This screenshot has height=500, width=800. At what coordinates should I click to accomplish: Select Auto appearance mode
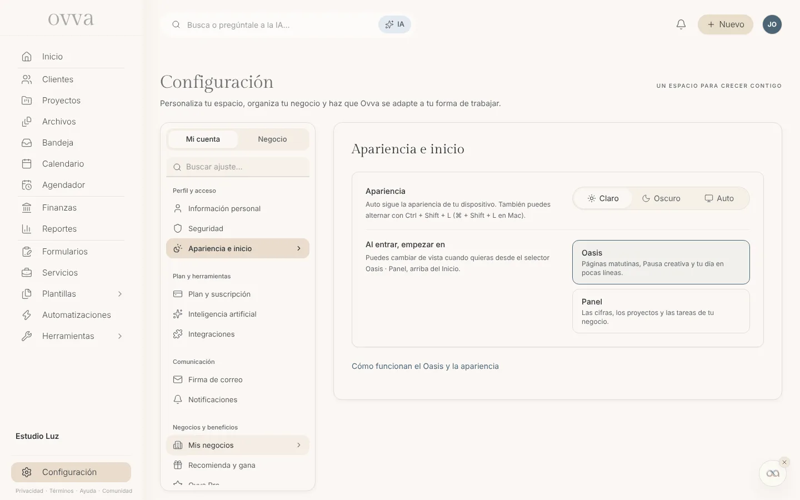(719, 198)
